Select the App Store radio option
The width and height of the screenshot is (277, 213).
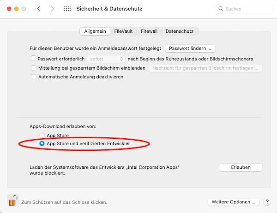[x=42, y=136]
